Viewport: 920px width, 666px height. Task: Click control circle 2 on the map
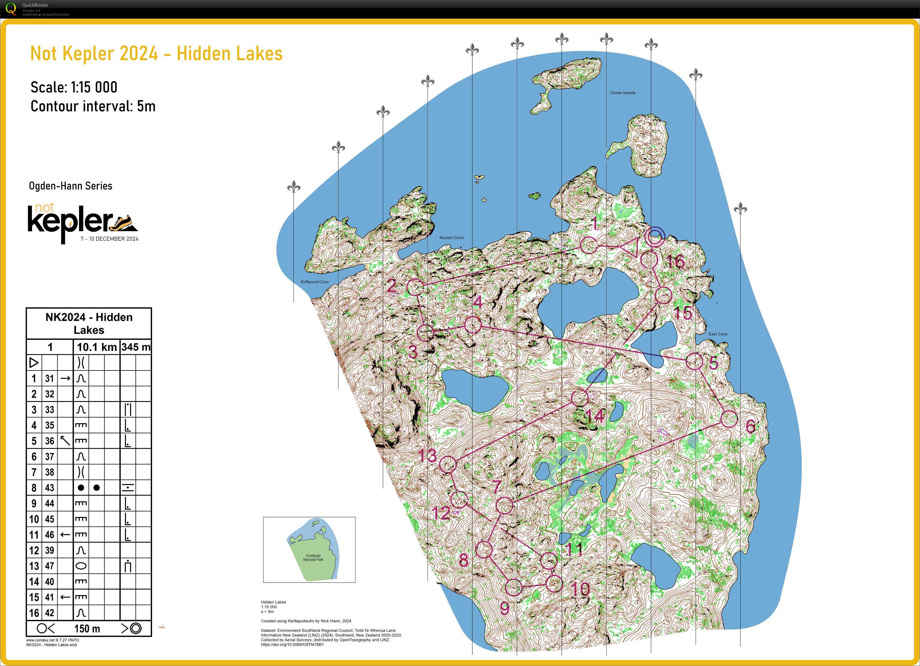[414, 287]
